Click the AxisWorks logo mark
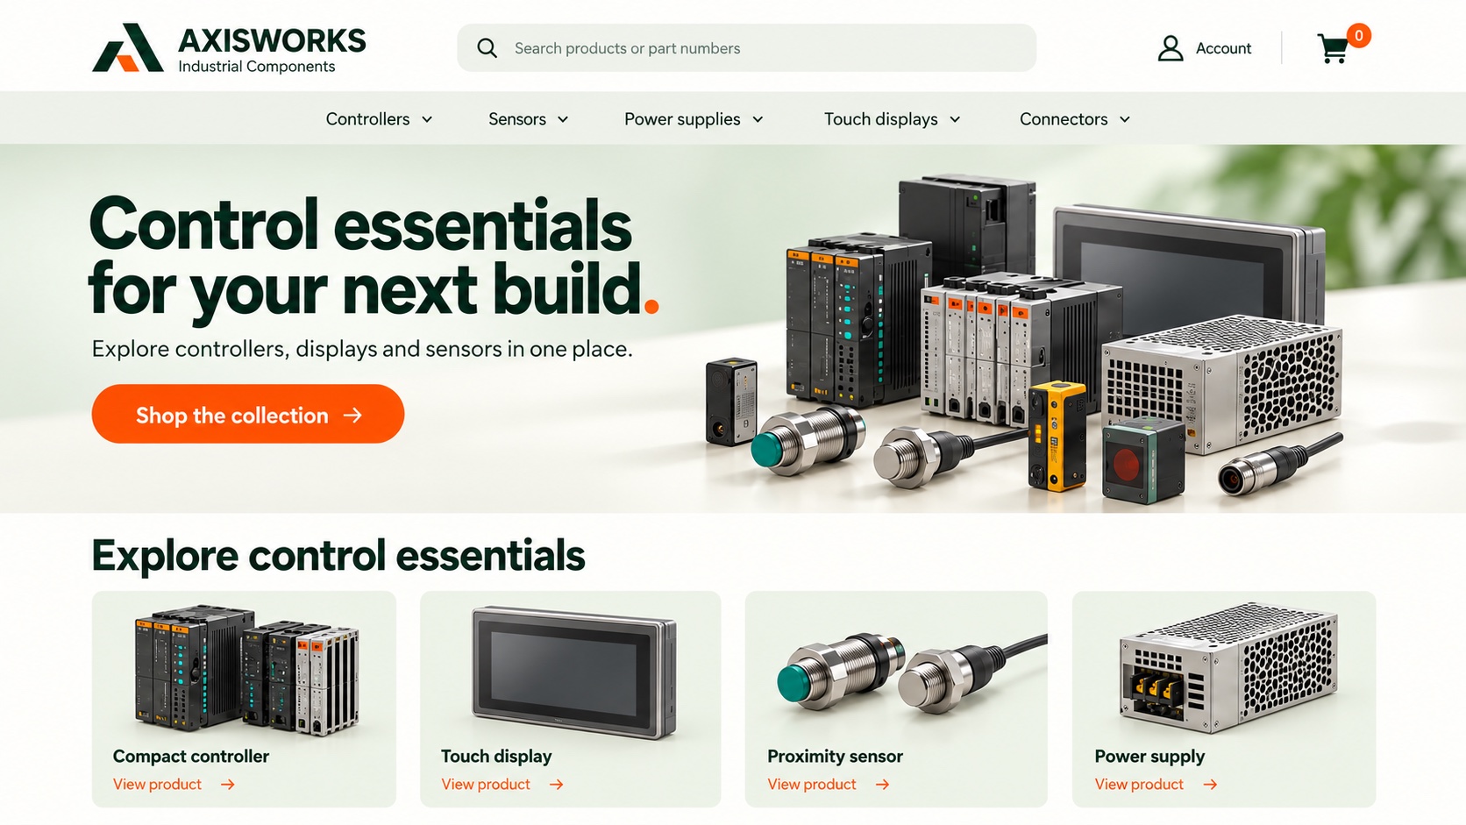The image size is (1466, 825). [127, 47]
